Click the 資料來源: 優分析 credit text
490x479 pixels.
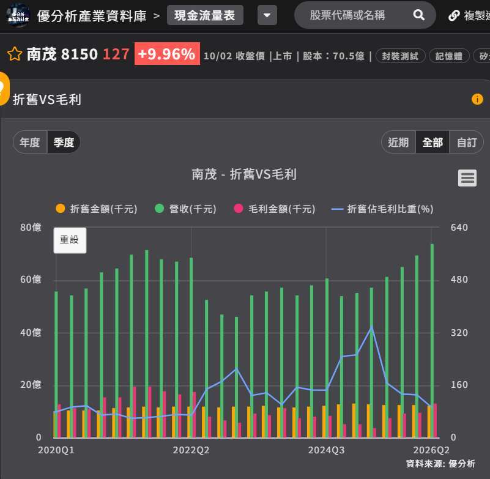[440, 464]
